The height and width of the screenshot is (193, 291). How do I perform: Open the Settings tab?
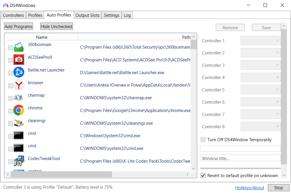pos(111,15)
